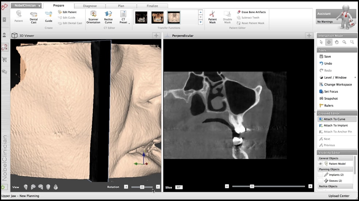Select the third skin transfer function thumbnail
Viewport: 359px width, 201px height.
click(x=174, y=17)
